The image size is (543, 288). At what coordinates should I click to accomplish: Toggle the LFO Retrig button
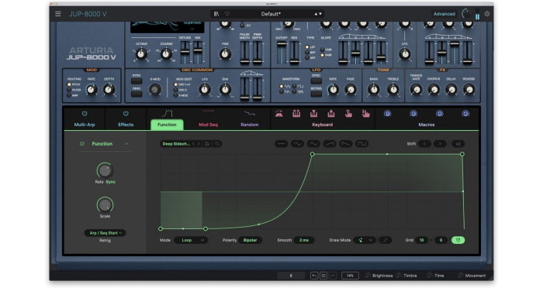[316, 94]
